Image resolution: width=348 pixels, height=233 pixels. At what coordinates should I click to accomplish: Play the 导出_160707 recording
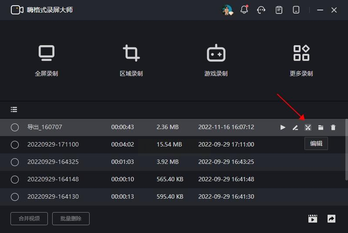pos(283,127)
